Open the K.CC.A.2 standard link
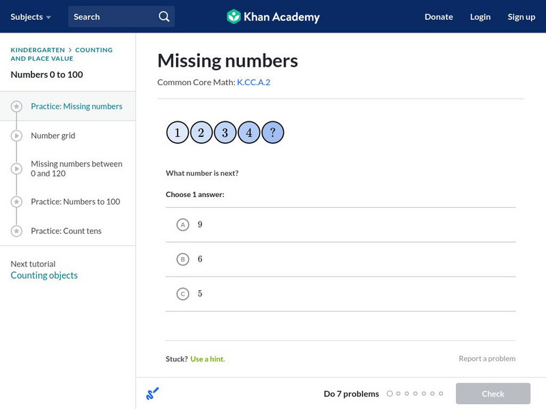Viewport: 546px width, 409px height. pyautogui.click(x=254, y=82)
